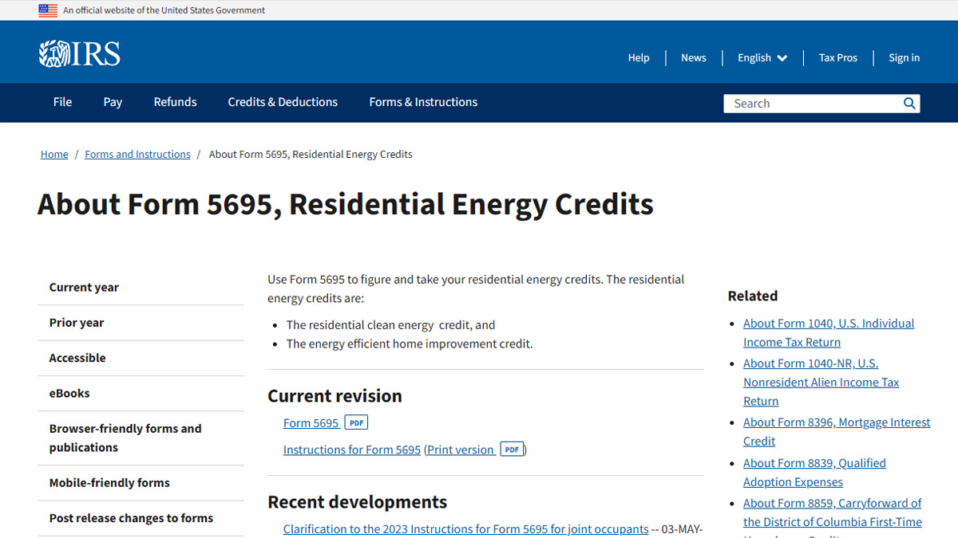The image size is (958, 538).
Task: Click PDF badge next to Form 5695
Action: pyautogui.click(x=356, y=422)
